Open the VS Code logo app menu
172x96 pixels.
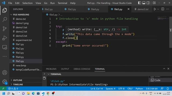(x=3, y=3)
